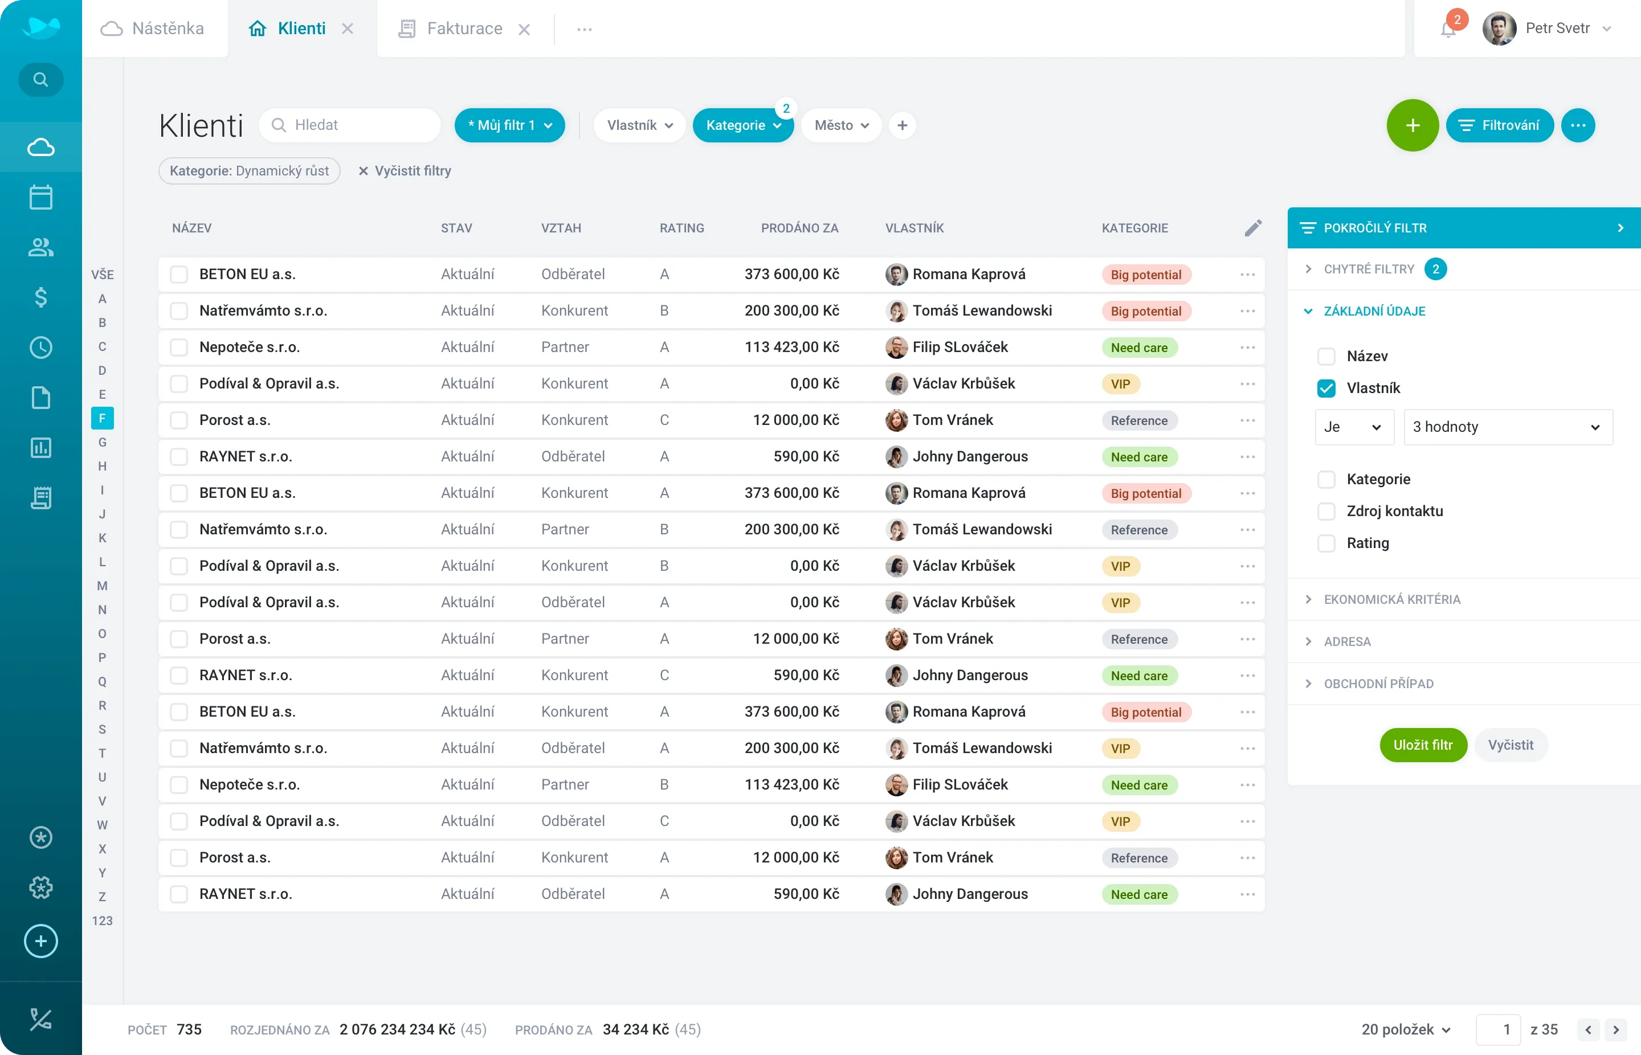Select the Nepoteče s.r.o. row checkbox
1641x1055 pixels.
click(179, 347)
